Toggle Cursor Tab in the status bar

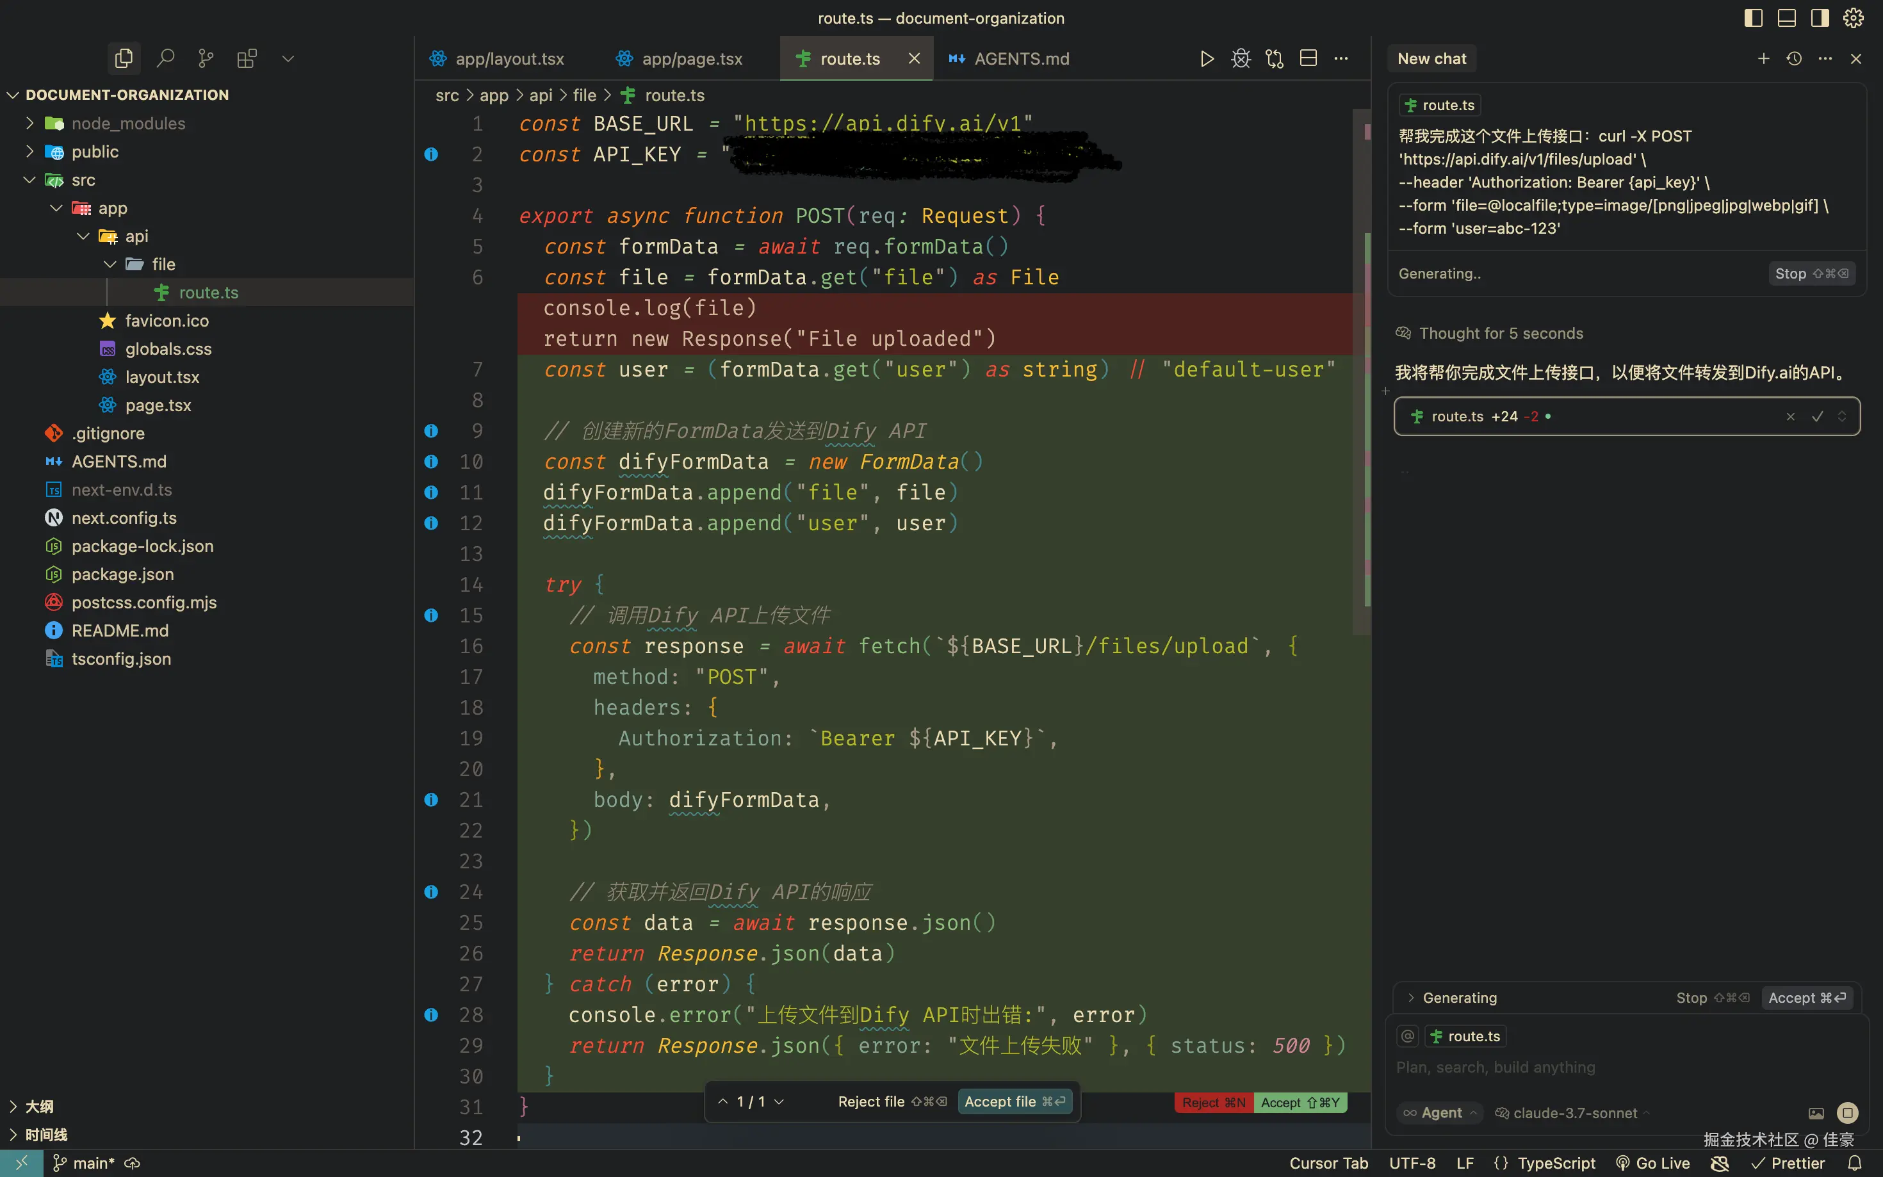(1329, 1163)
